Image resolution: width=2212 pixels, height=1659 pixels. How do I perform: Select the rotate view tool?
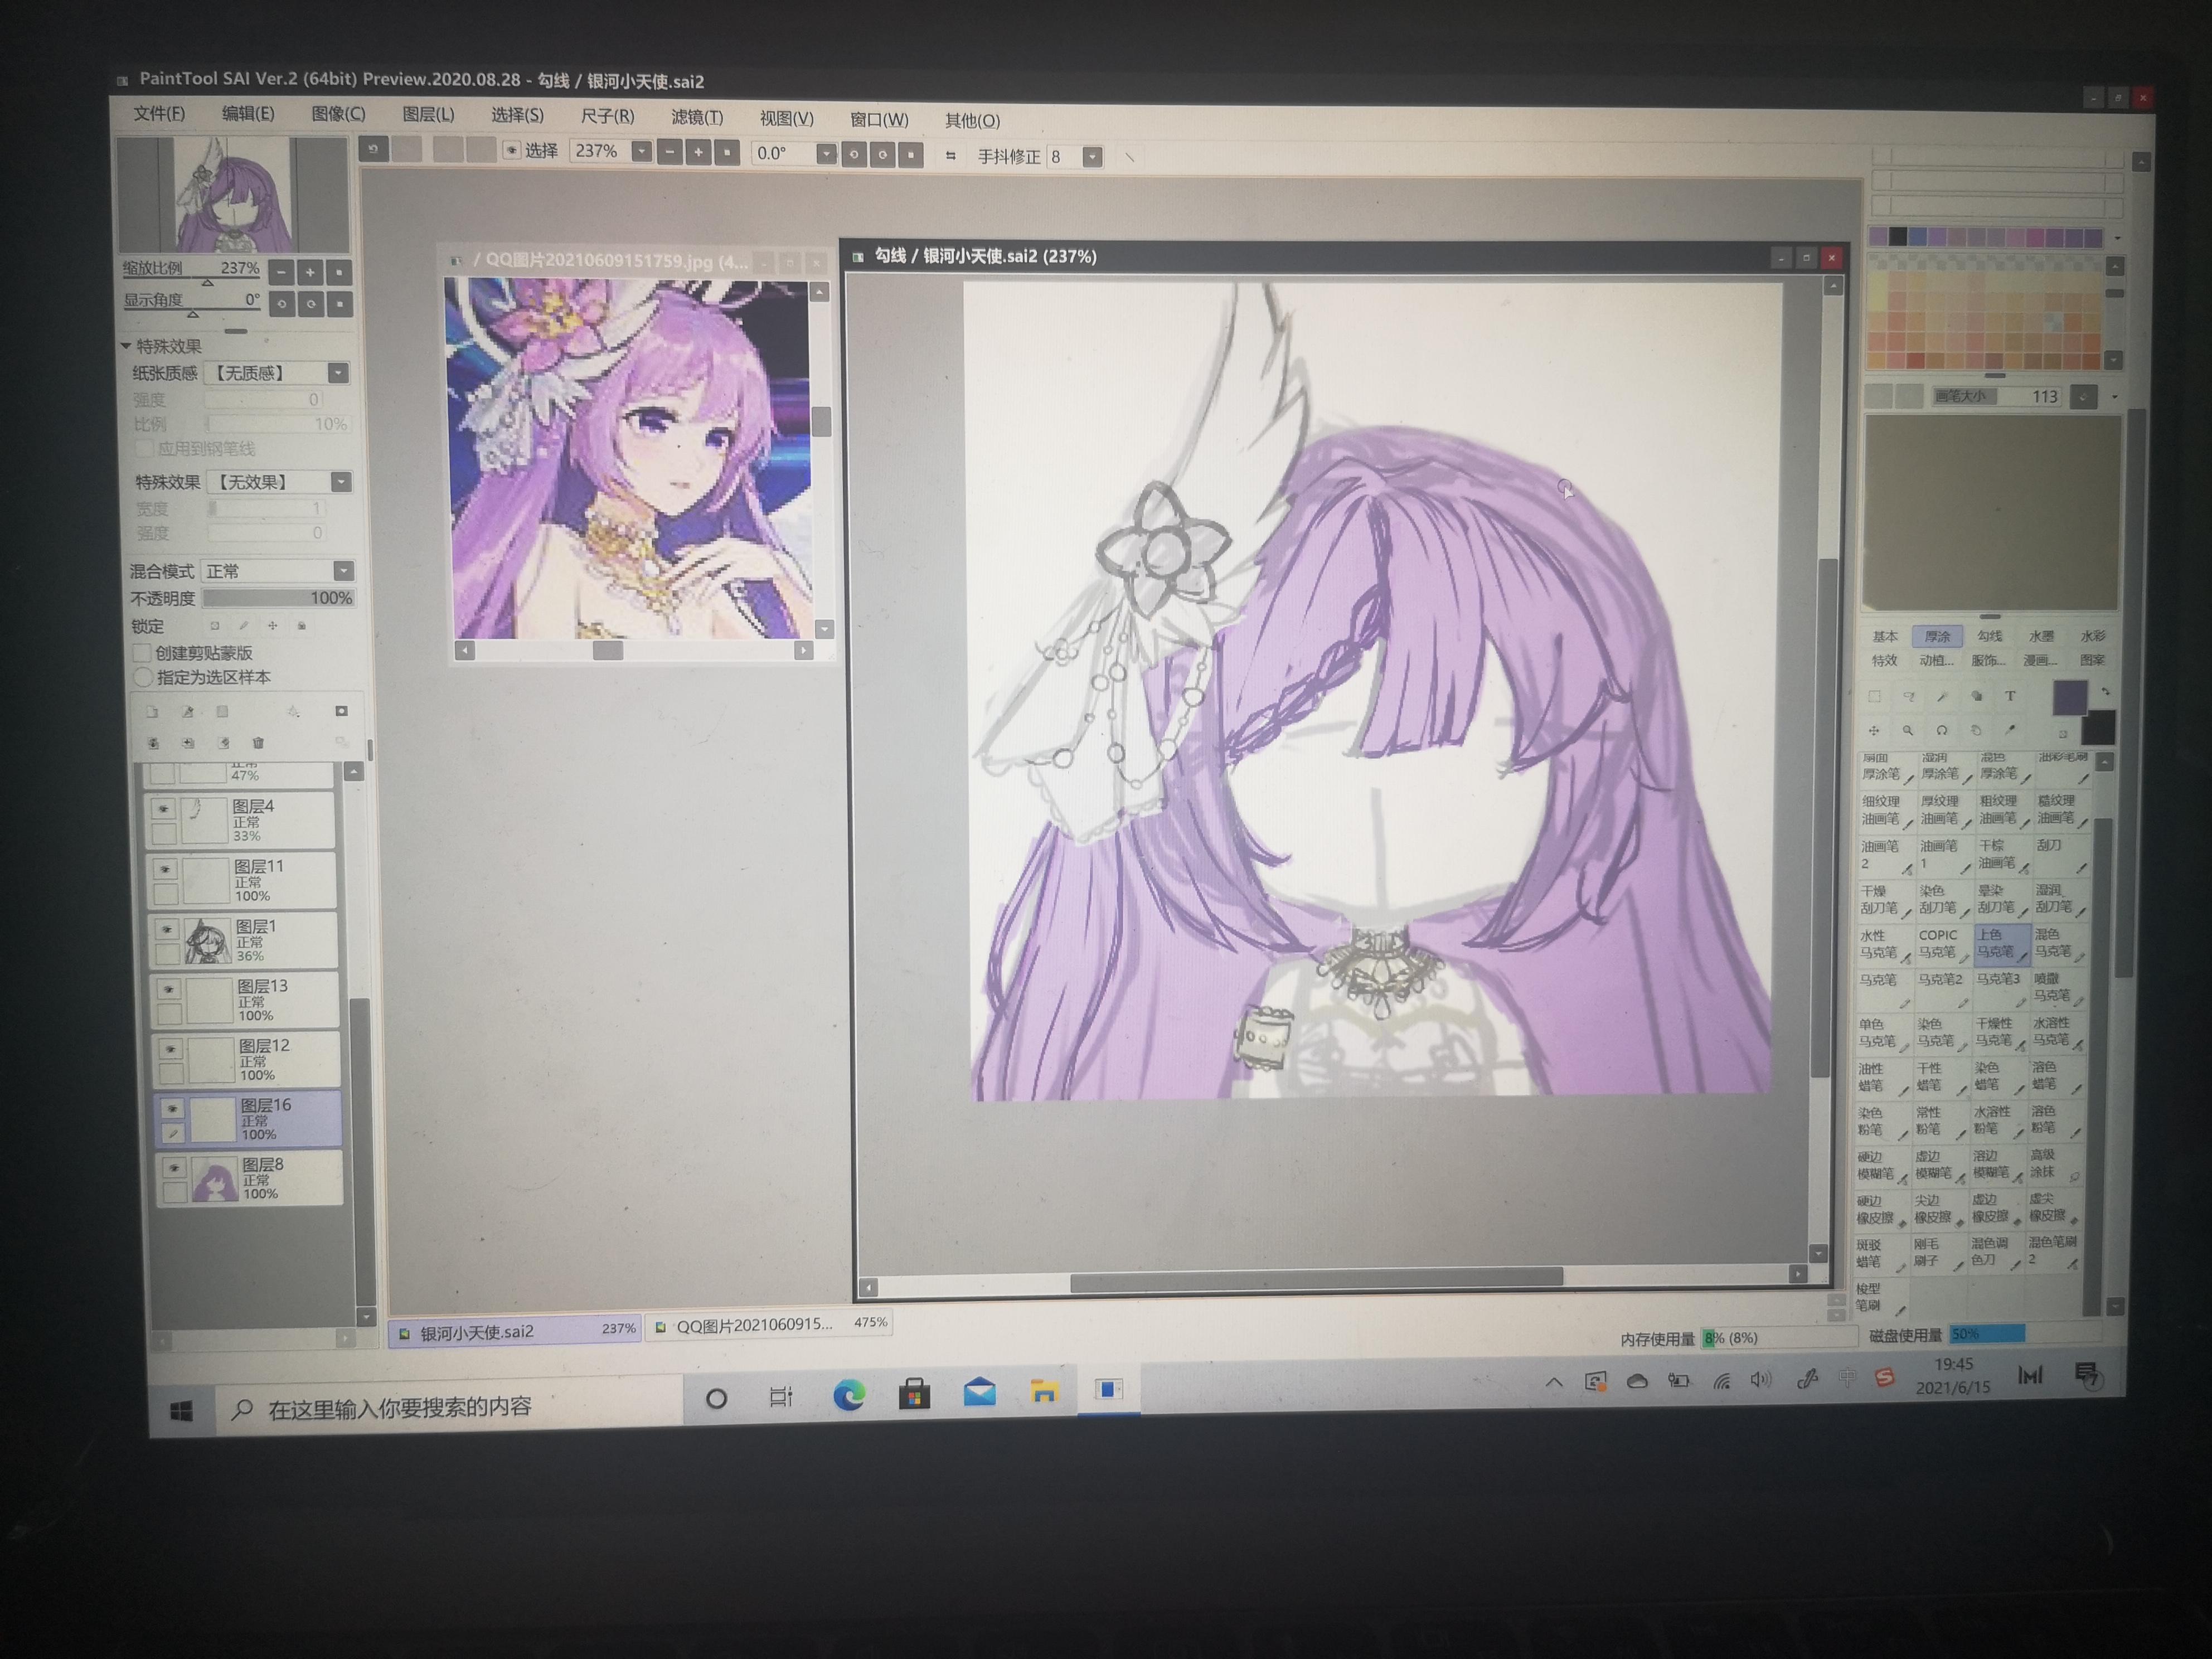point(1942,731)
